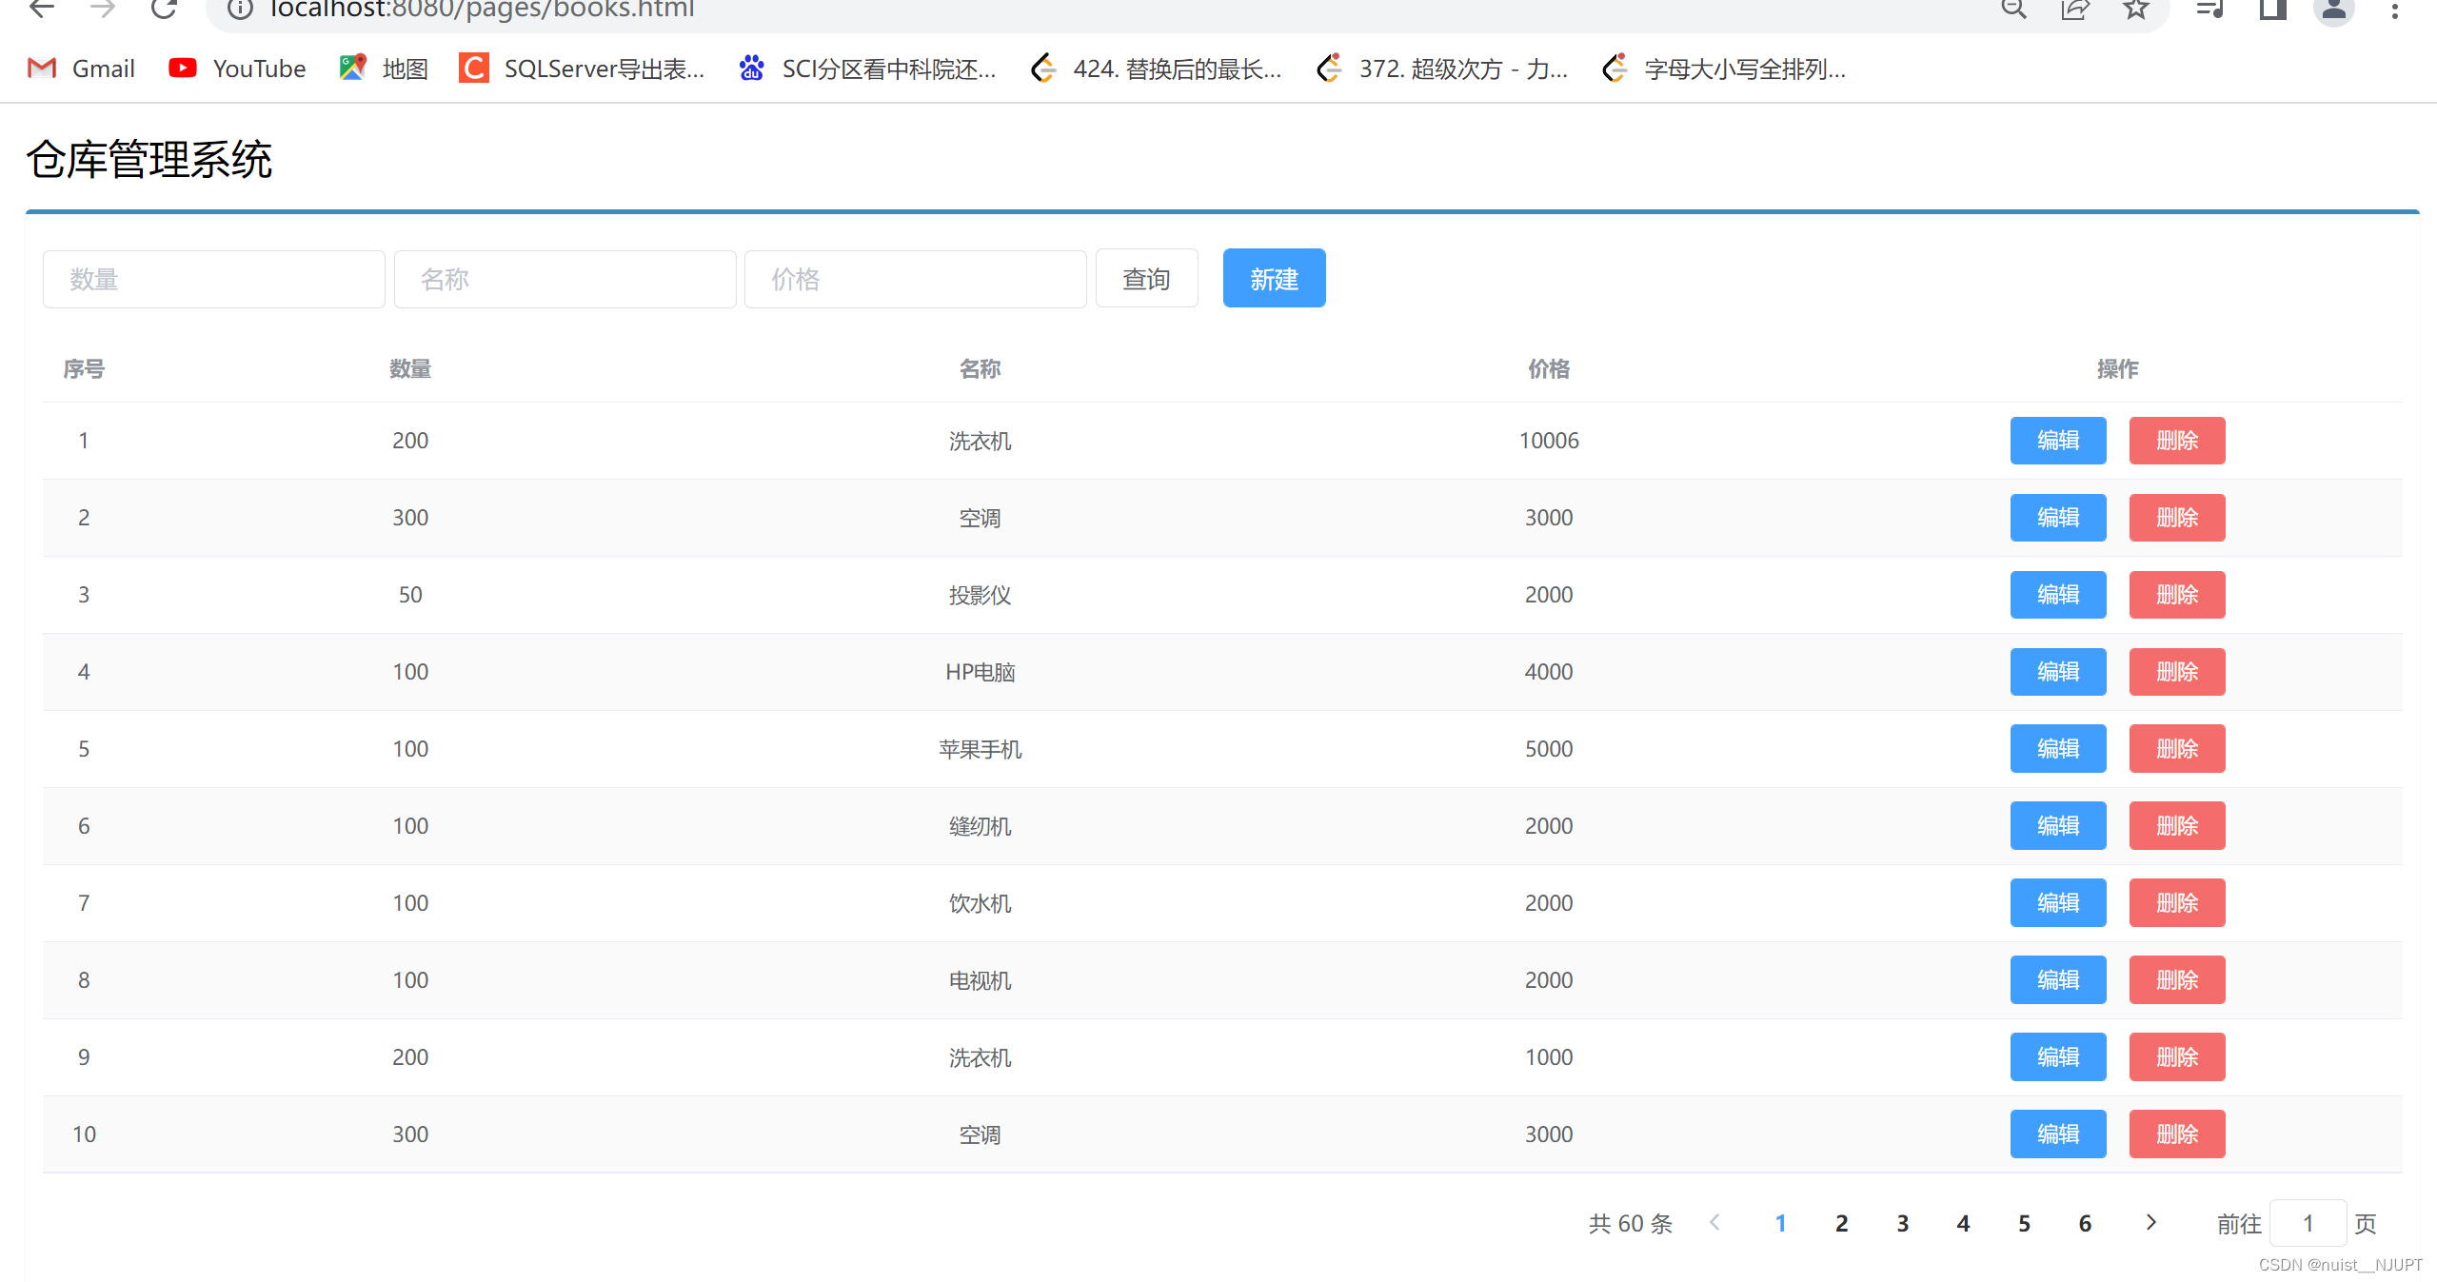Click the 查询 button

(x=1146, y=278)
